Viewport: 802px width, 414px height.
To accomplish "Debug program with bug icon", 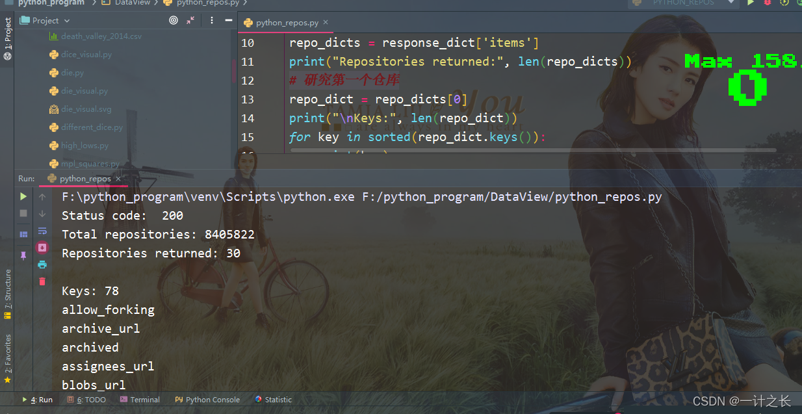I will point(768,3).
